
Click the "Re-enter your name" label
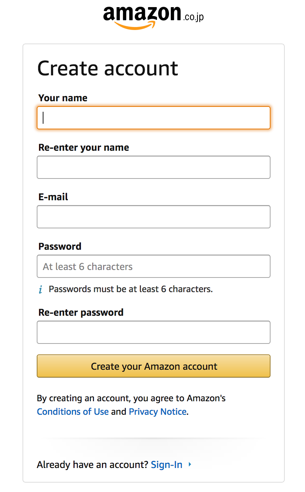point(84,147)
